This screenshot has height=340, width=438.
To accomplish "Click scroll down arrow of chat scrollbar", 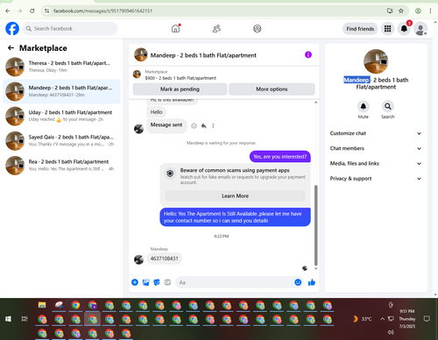I will (x=315, y=268).
